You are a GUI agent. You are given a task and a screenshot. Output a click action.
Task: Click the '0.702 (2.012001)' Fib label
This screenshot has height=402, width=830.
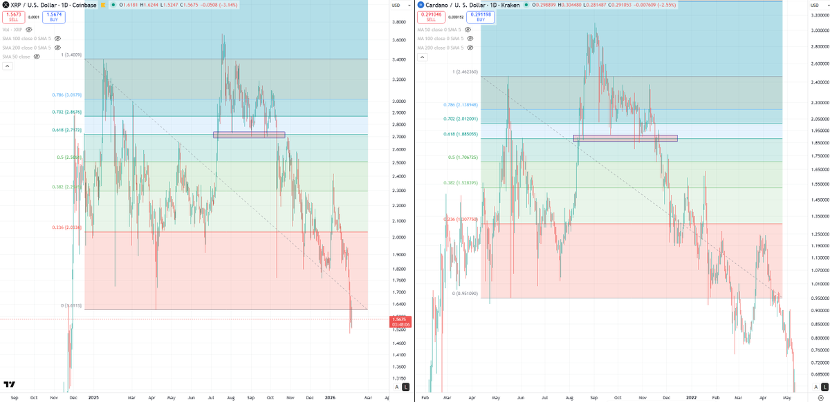tap(461, 119)
